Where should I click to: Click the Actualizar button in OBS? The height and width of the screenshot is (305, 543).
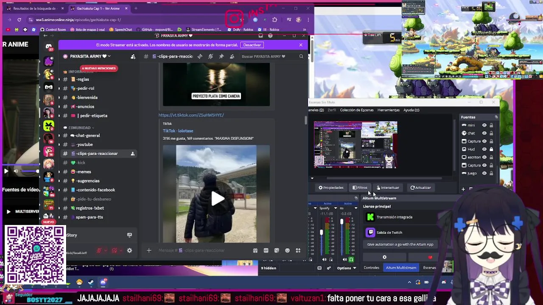(421, 188)
